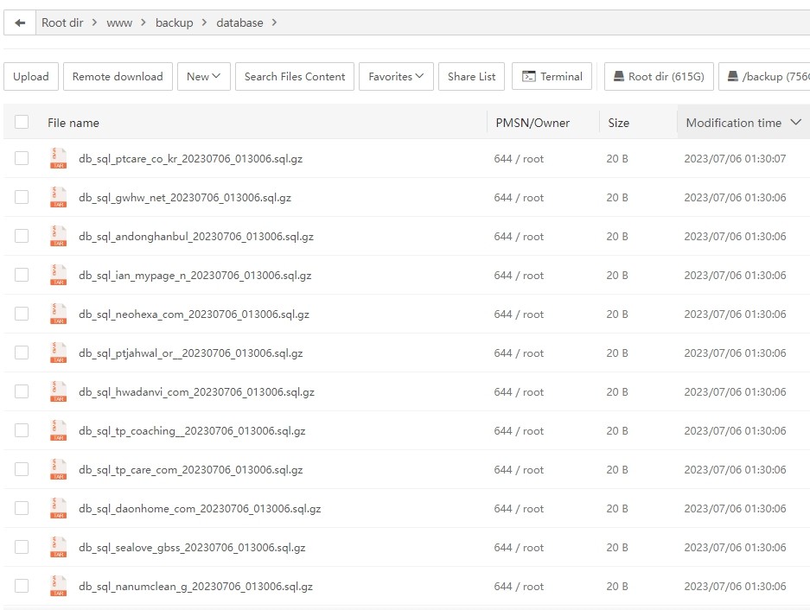
Task: Expand the Favorites dropdown
Action: point(396,77)
